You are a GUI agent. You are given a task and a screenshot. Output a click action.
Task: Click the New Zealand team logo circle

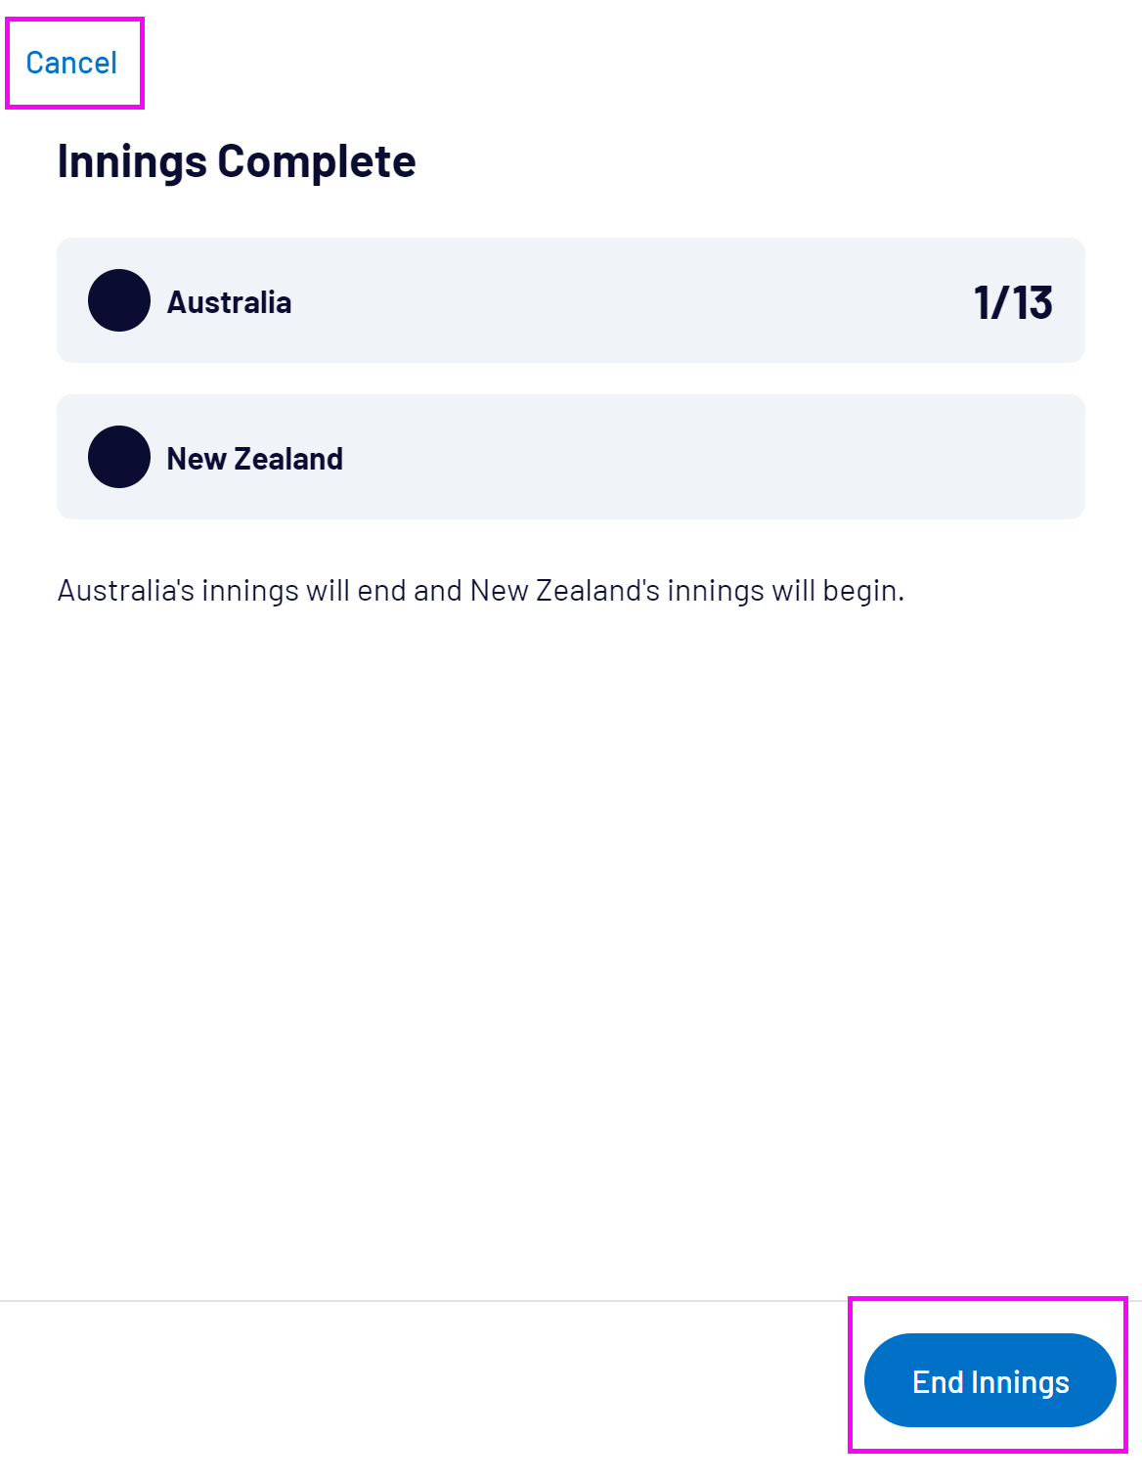(x=119, y=457)
